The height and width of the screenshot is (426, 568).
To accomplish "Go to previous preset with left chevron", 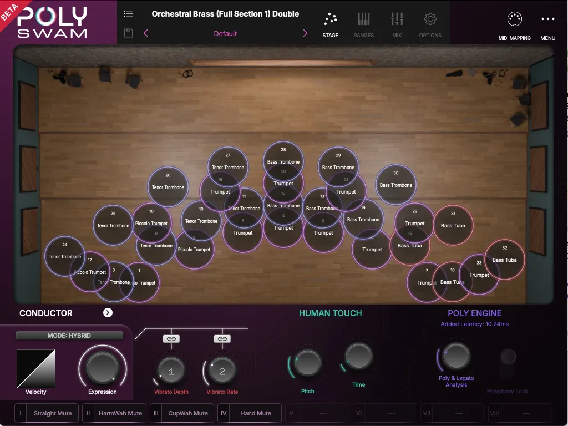I will point(146,33).
